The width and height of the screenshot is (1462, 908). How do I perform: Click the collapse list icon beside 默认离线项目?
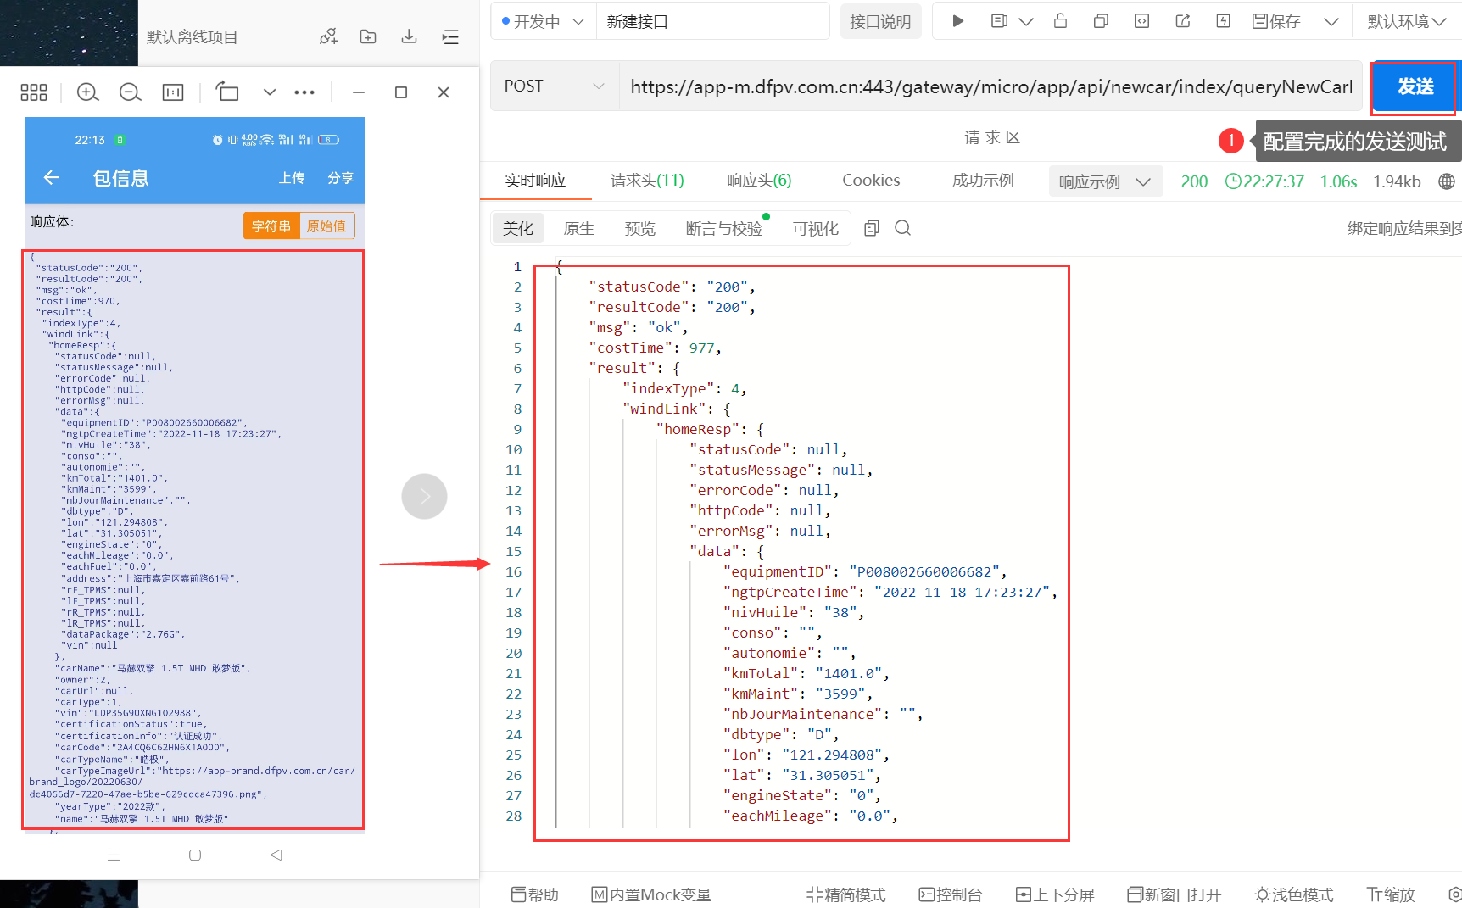[x=450, y=36]
